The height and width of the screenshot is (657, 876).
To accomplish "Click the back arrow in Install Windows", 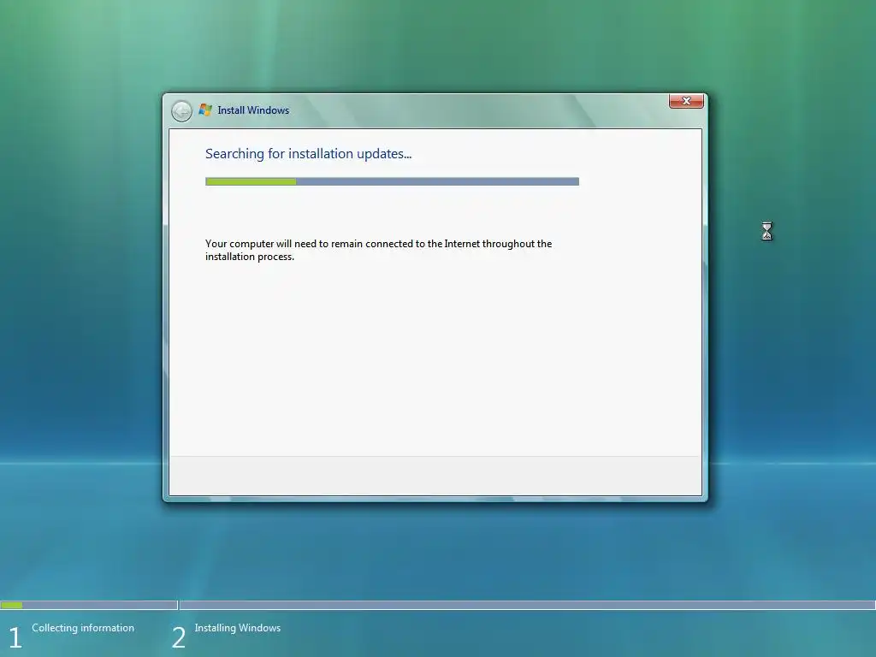I will click(x=181, y=111).
